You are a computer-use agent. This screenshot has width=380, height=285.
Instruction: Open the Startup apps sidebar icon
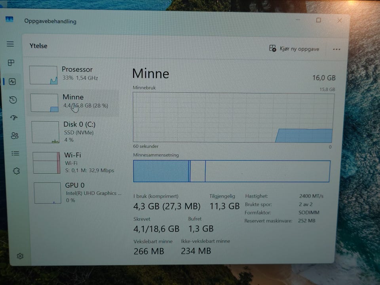click(14, 118)
